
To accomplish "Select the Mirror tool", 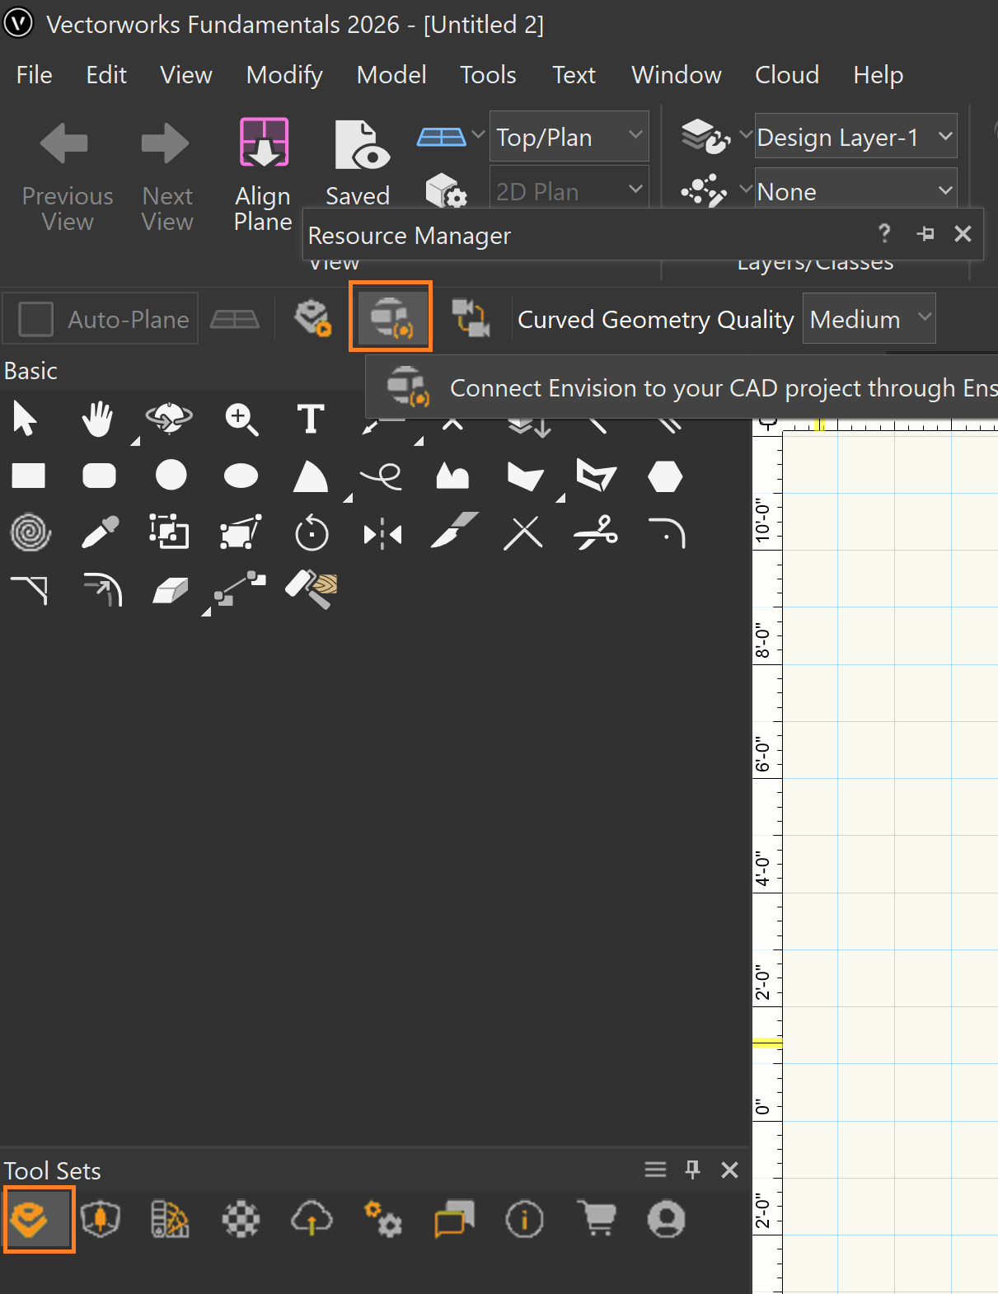I will pos(382,535).
